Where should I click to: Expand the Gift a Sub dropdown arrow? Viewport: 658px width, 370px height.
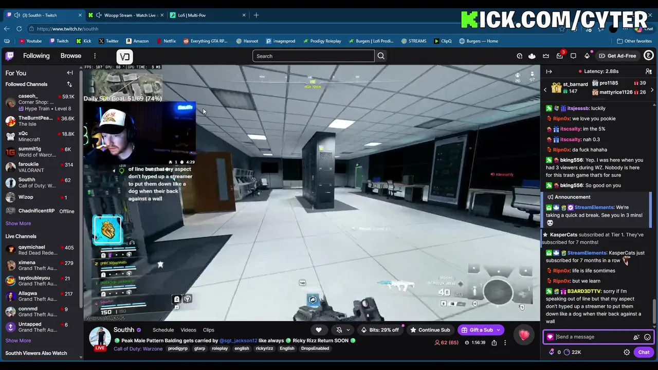click(498, 330)
